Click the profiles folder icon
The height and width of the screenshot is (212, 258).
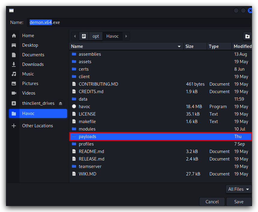click(x=74, y=144)
